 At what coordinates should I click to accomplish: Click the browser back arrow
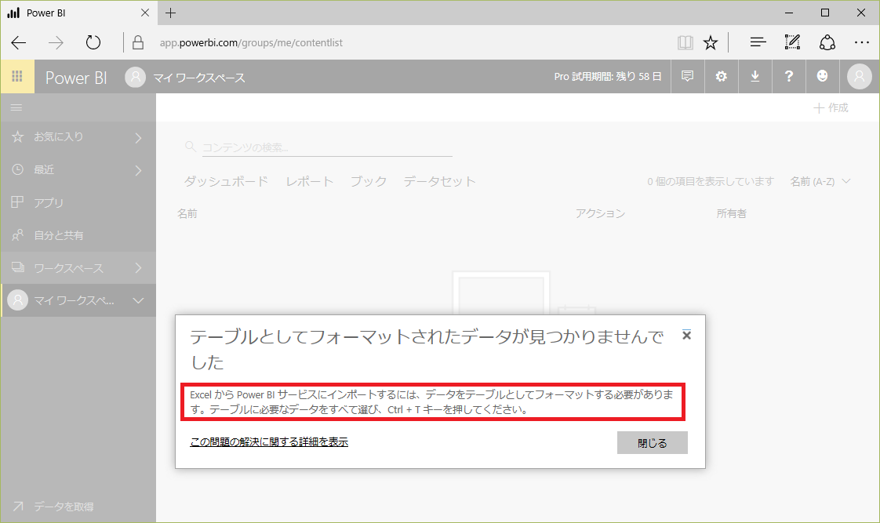click(19, 42)
